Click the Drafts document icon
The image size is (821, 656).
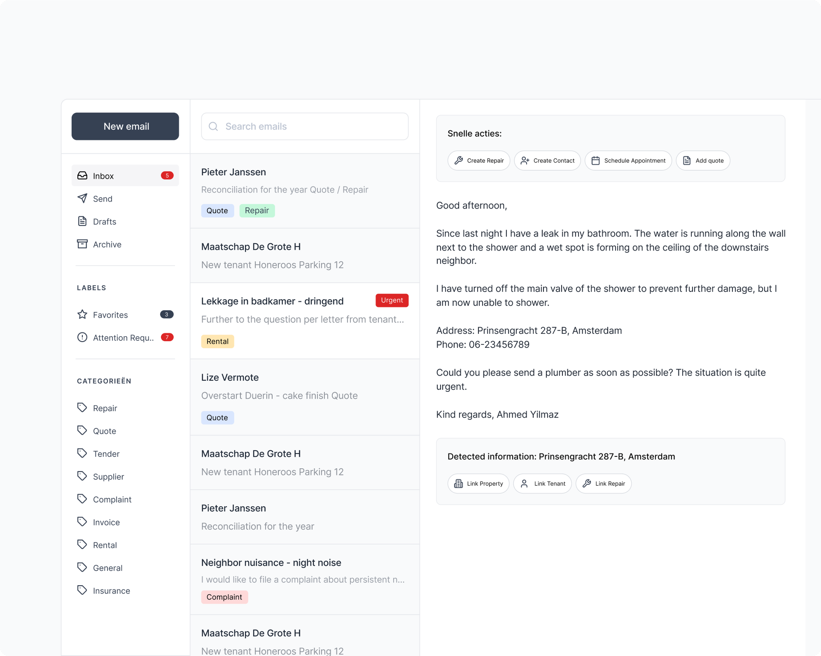tap(82, 221)
